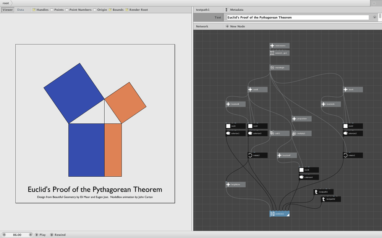Select the rotate2 node
382x238 pixels.
[x=257, y=155]
